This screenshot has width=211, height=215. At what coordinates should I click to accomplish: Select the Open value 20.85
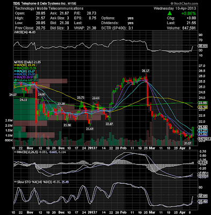pyautogui.click(x=40, y=13)
